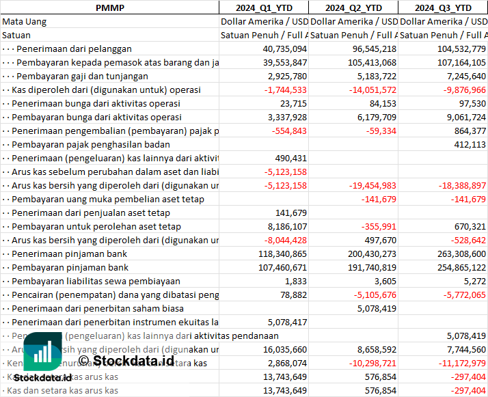Select the Penerimaan dari pelanggan row label

(x=74, y=49)
